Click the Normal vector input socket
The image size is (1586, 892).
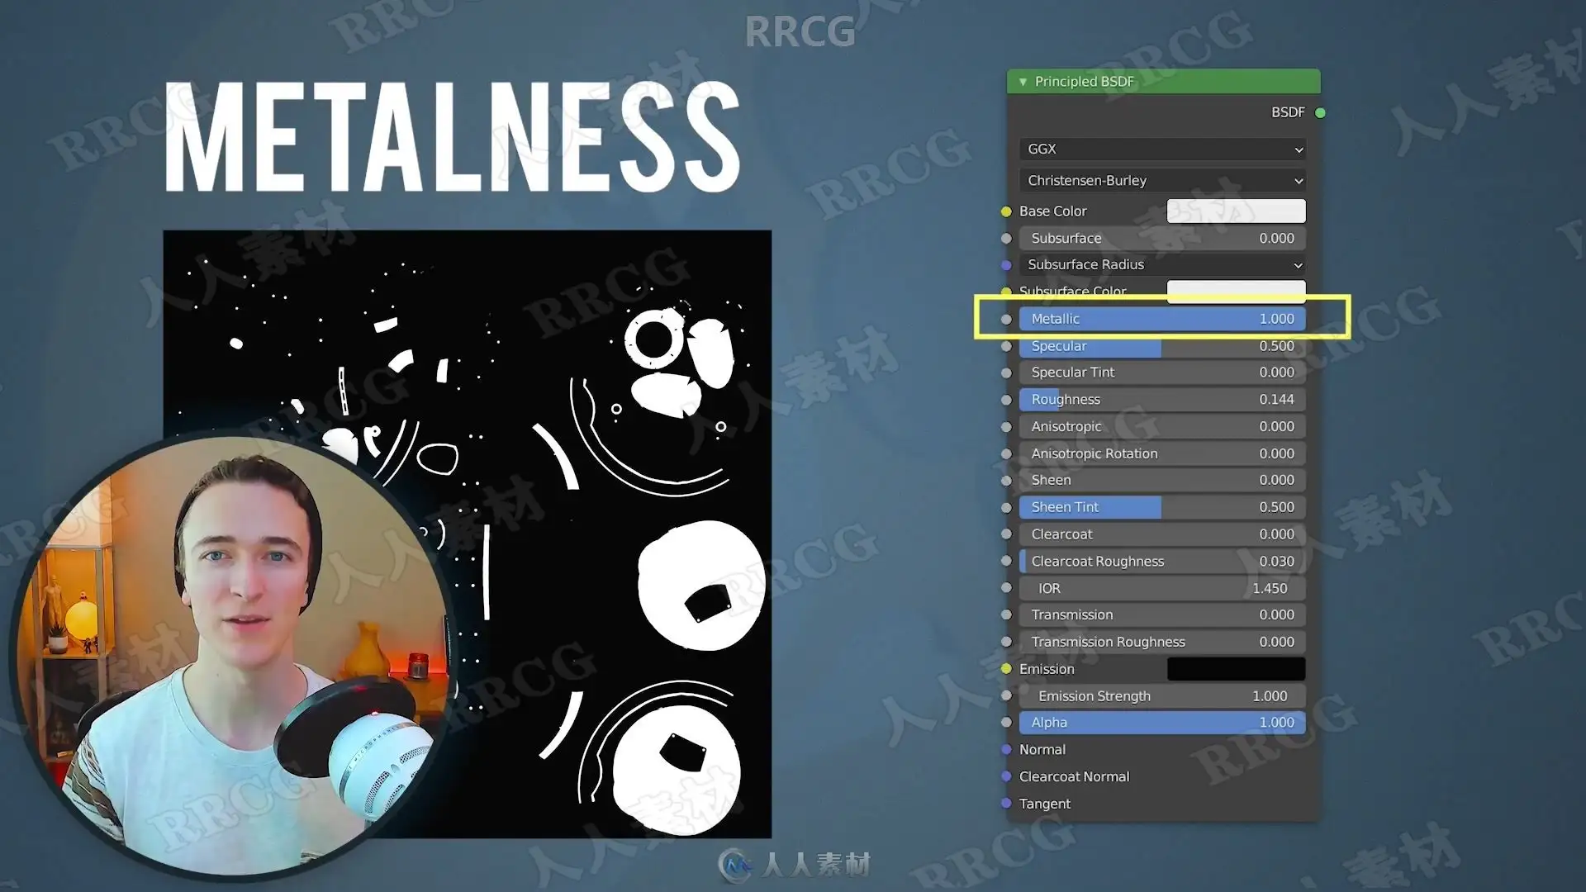[1006, 749]
